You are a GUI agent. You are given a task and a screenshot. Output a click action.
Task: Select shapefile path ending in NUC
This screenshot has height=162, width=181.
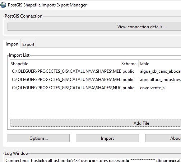coord(66,88)
